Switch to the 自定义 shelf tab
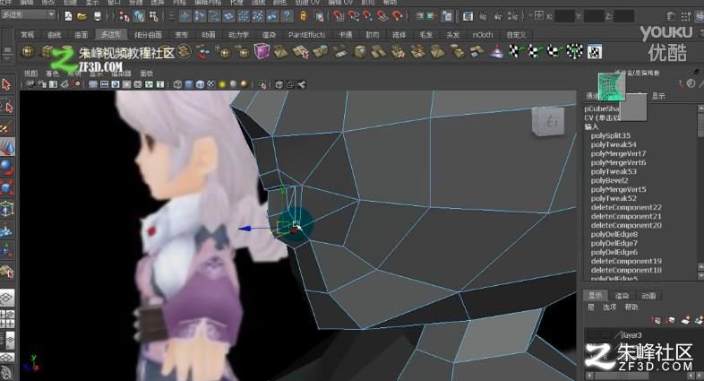The width and height of the screenshot is (704, 381). [x=516, y=35]
